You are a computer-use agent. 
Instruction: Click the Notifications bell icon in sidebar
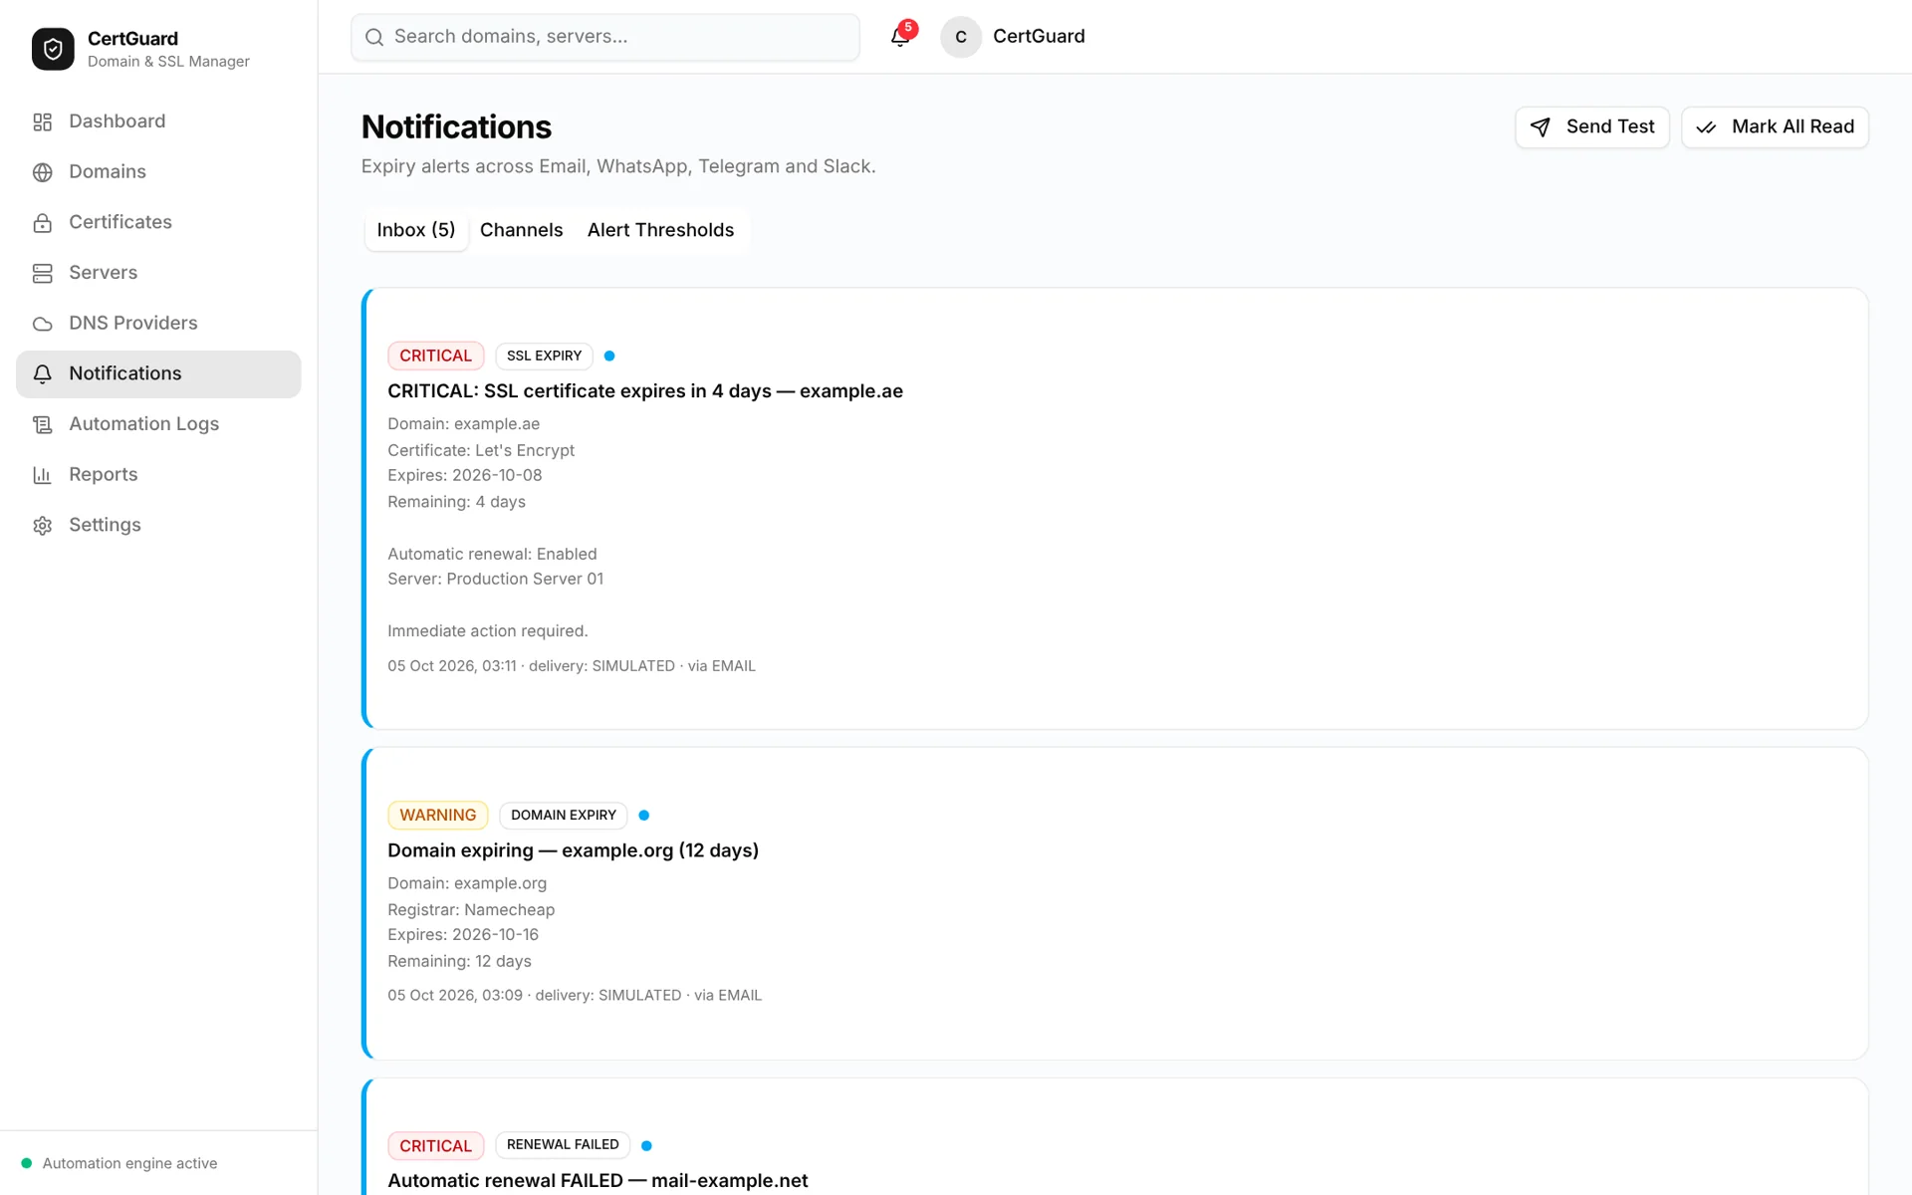coord(42,374)
